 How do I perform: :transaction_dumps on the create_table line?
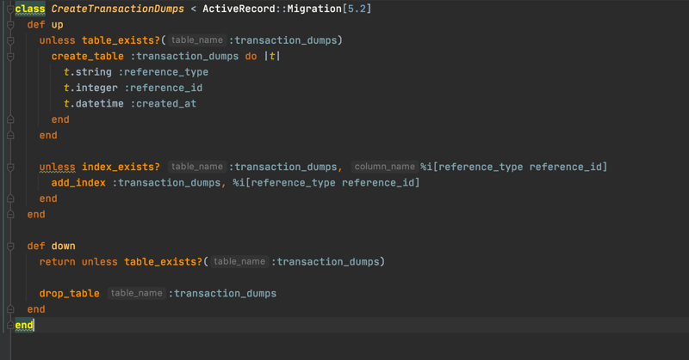(x=184, y=56)
